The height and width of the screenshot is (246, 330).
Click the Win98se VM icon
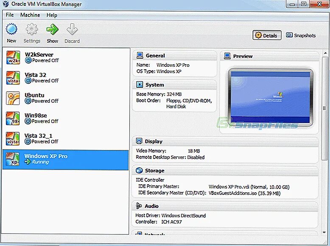coord(13,118)
